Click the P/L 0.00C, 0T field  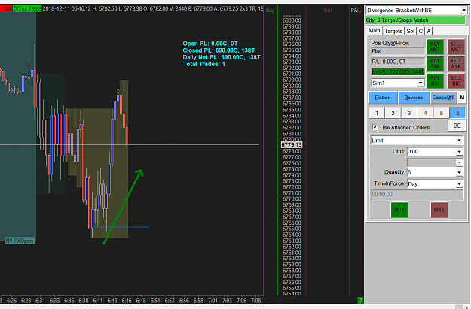point(398,62)
